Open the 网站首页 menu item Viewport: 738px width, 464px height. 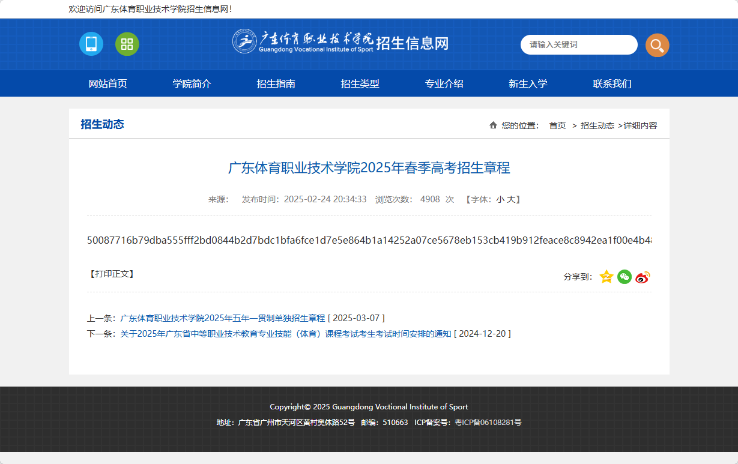[109, 83]
